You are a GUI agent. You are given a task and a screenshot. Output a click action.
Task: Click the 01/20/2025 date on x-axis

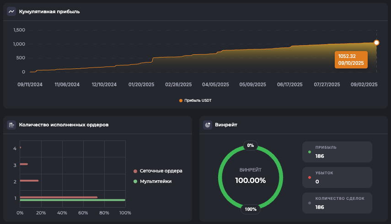click(x=141, y=84)
